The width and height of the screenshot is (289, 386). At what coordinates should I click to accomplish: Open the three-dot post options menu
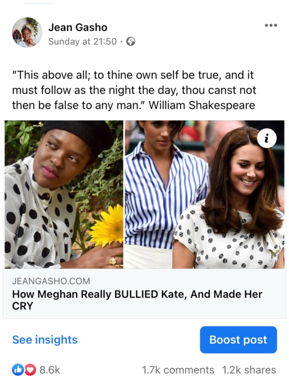(x=271, y=25)
